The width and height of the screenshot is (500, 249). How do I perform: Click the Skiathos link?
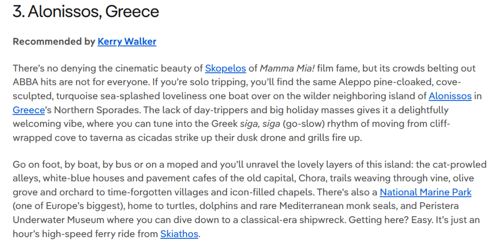click(179, 234)
